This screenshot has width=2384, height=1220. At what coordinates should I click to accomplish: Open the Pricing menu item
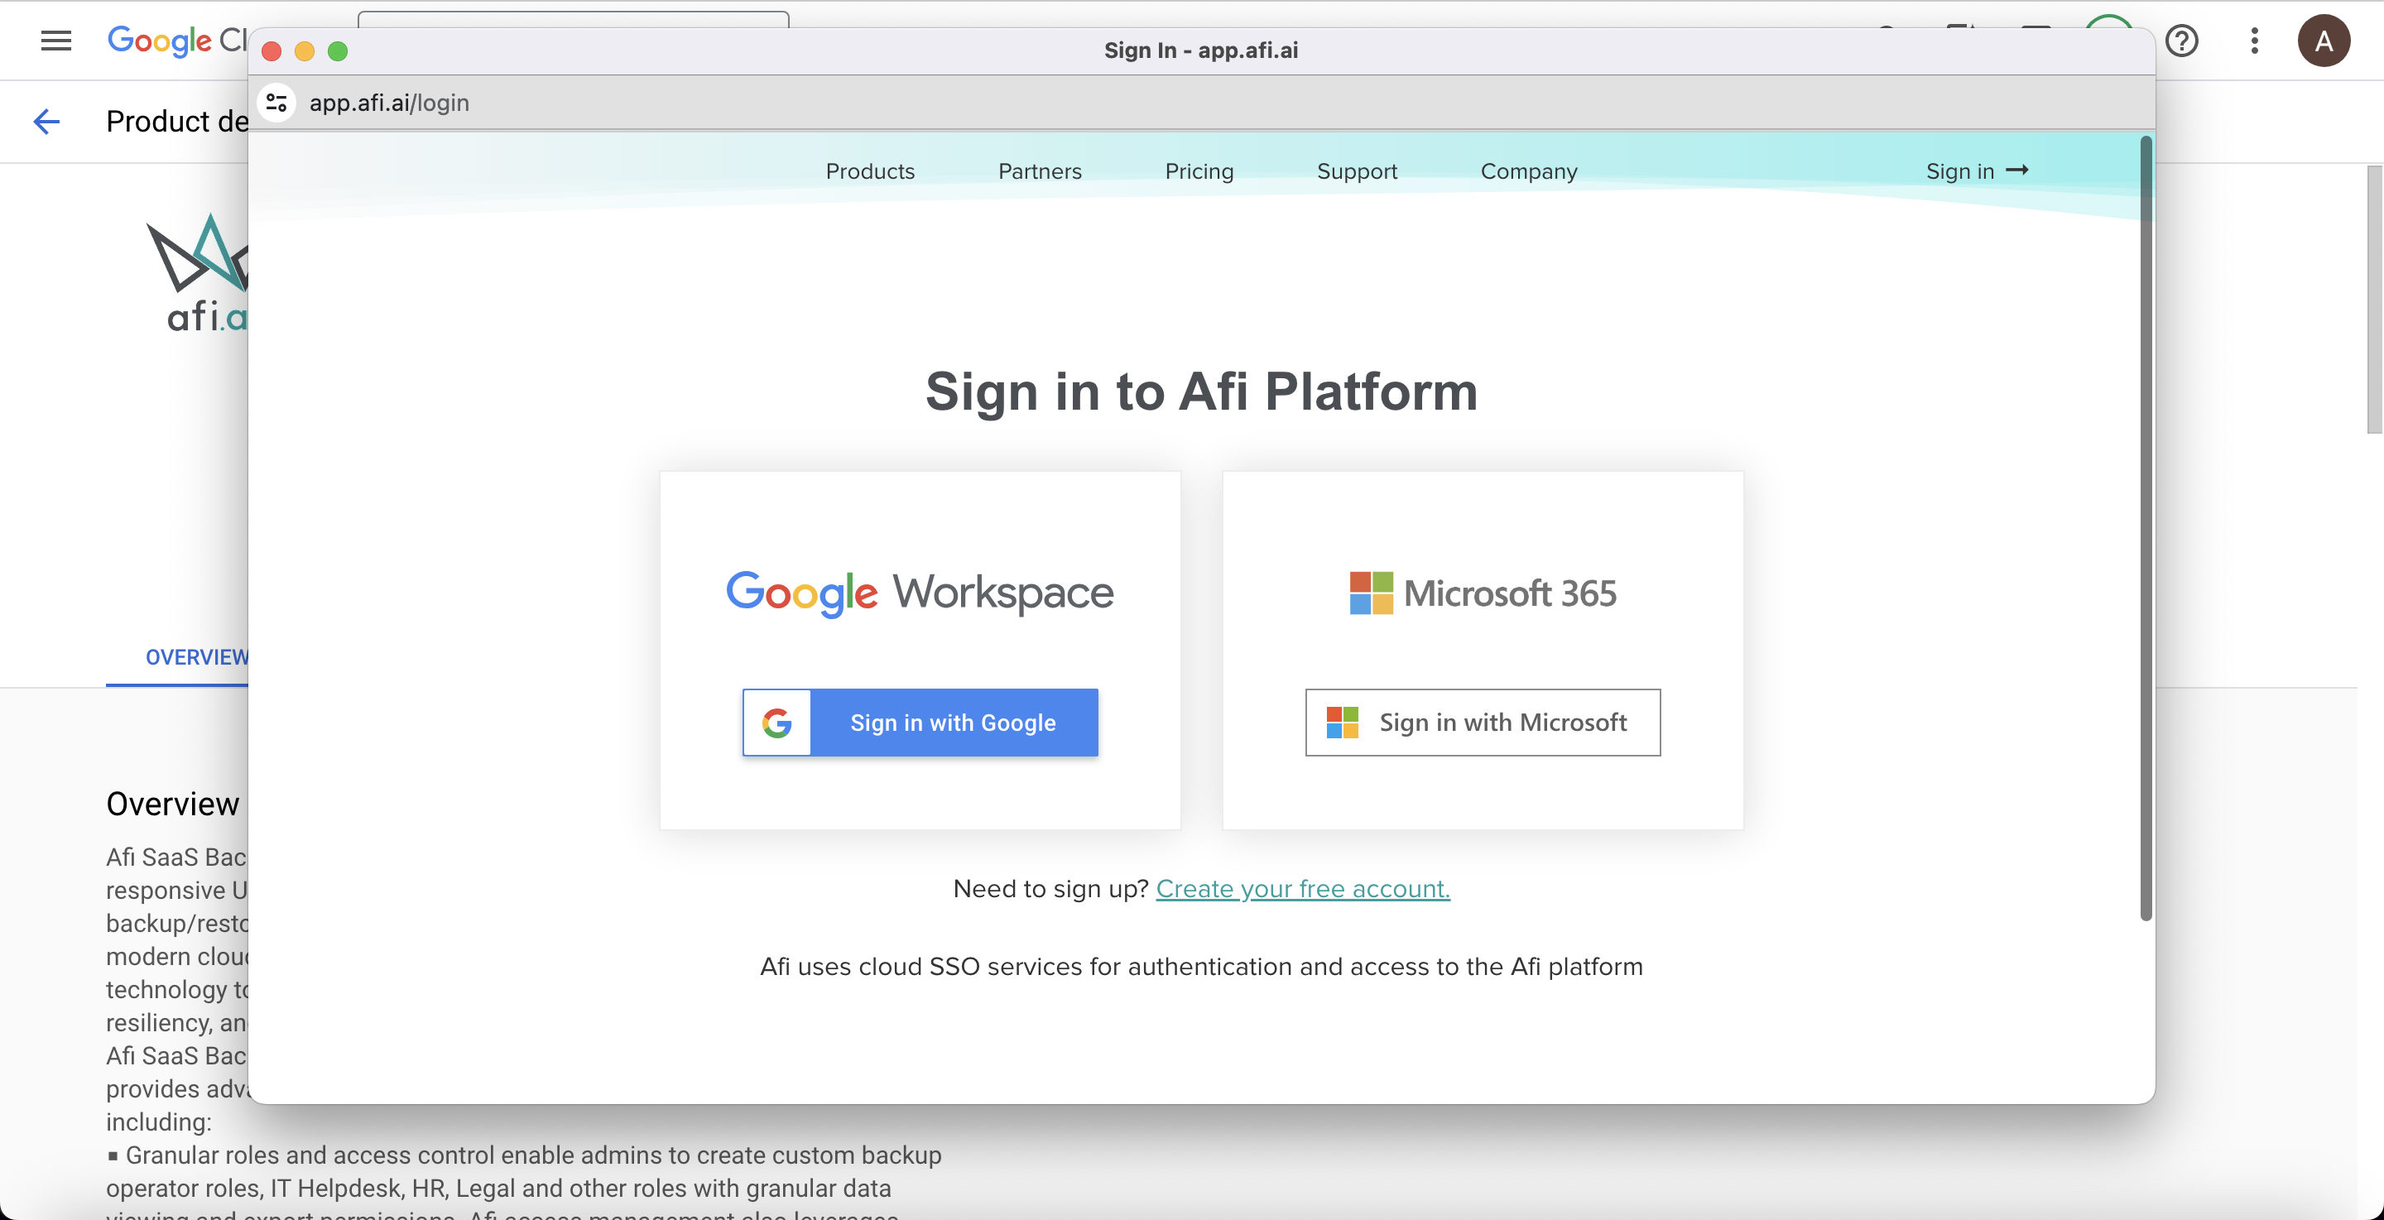tap(1199, 171)
